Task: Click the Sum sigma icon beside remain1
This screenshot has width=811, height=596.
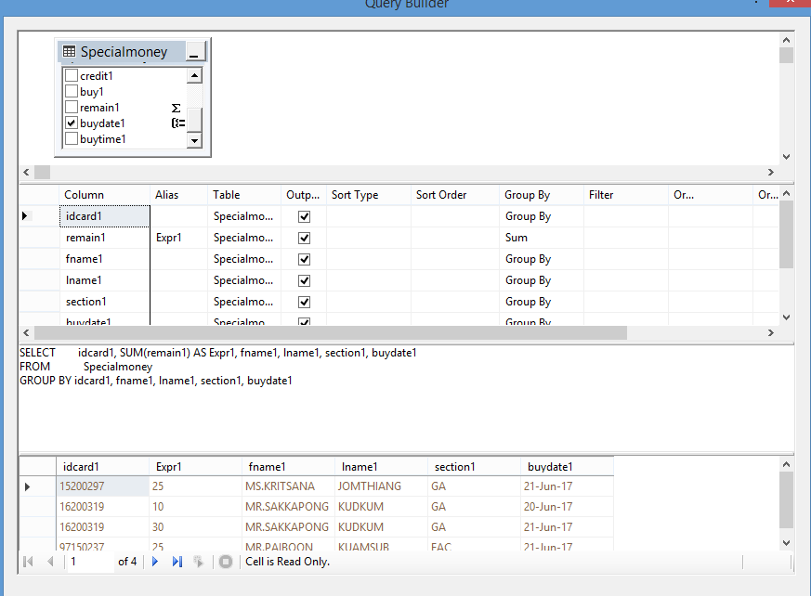Action: click(x=176, y=108)
